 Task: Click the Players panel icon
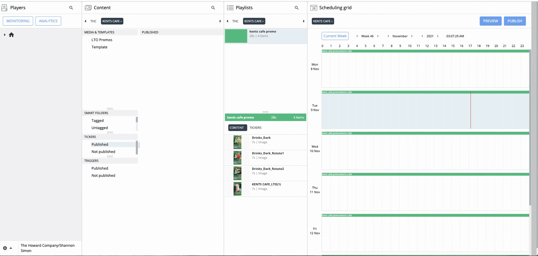coord(4,7)
